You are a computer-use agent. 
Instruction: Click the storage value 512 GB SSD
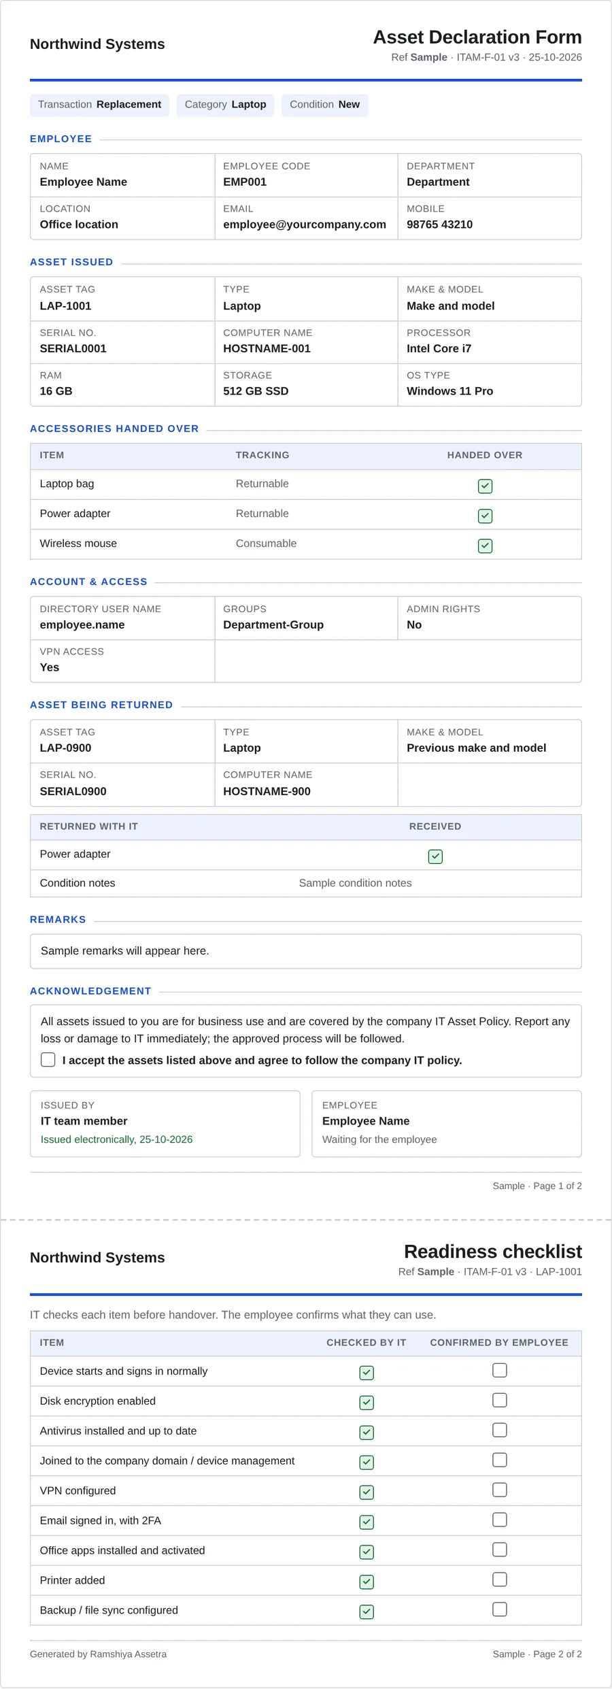256,392
